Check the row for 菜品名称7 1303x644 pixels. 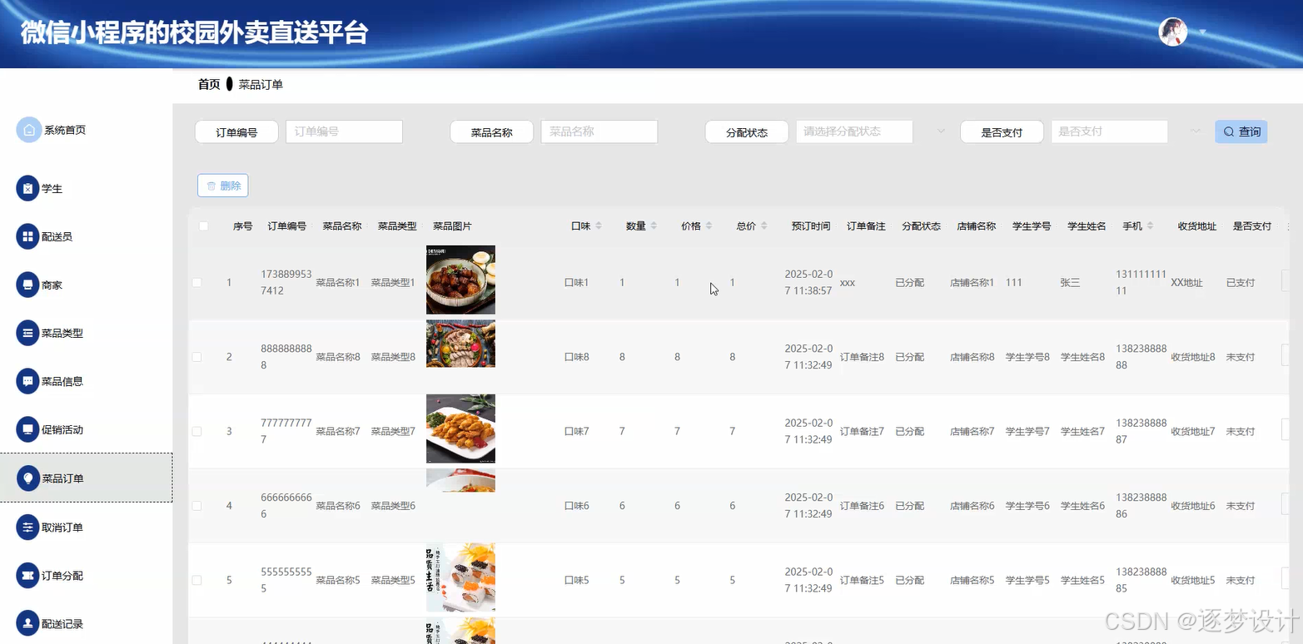tap(197, 431)
